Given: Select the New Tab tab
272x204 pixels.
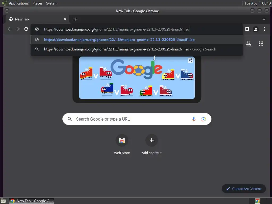Looking at the screenshot, I should tap(37, 19).
